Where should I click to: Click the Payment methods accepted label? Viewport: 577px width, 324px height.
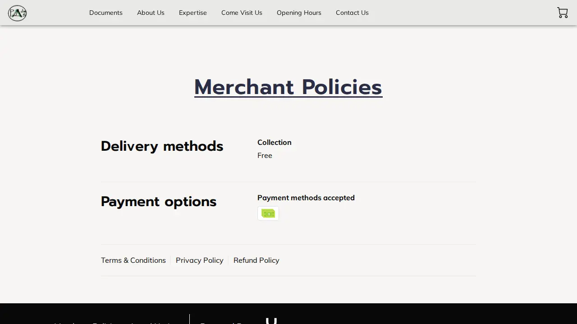[306, 198]
